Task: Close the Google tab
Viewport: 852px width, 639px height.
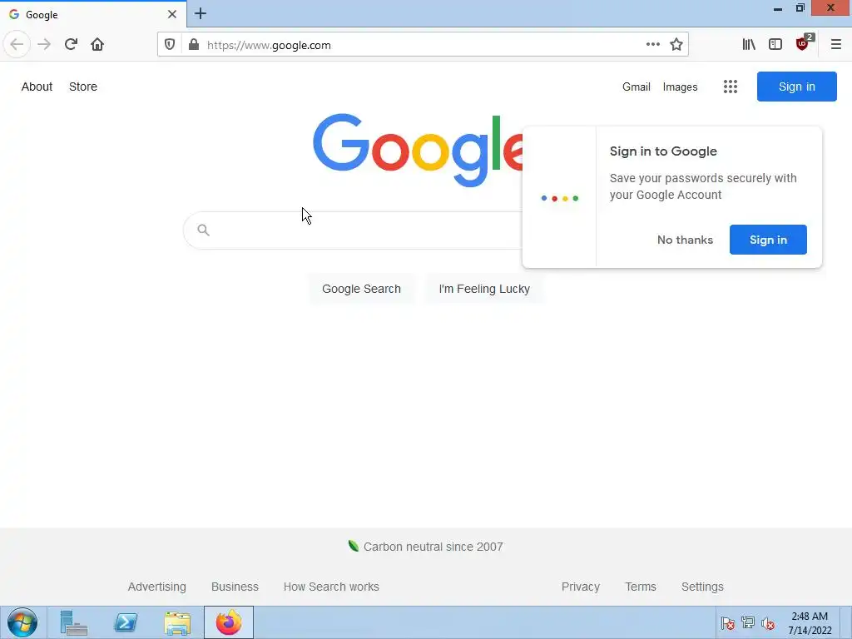Action: coord(171,14)
